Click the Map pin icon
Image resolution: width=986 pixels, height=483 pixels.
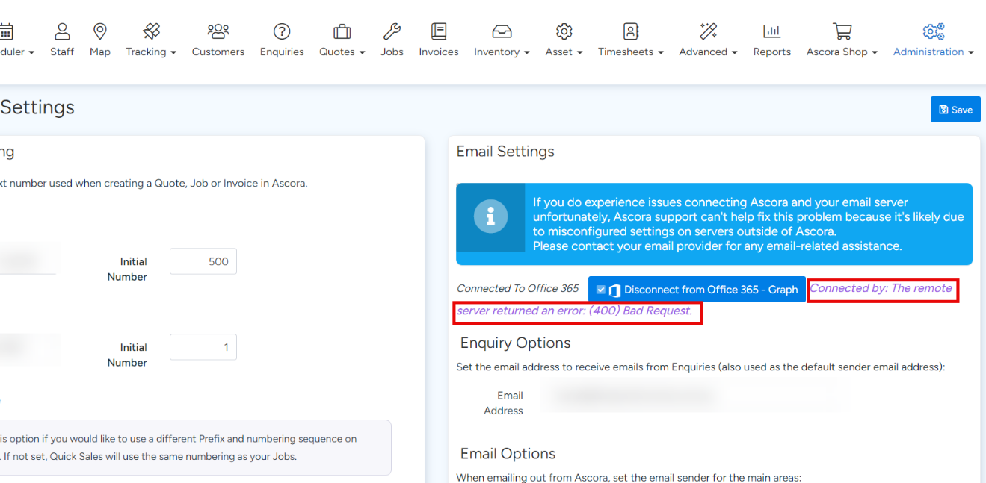coord(99,31)
